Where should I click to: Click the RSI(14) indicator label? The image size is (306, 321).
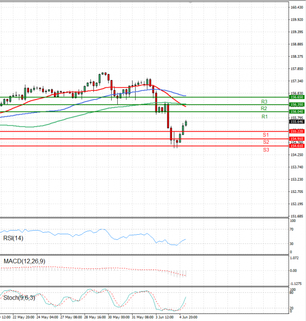[13, 238]
